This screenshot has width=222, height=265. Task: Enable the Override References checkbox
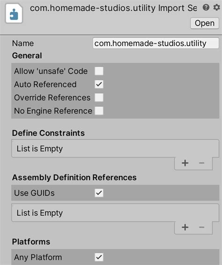click(99, 98)
